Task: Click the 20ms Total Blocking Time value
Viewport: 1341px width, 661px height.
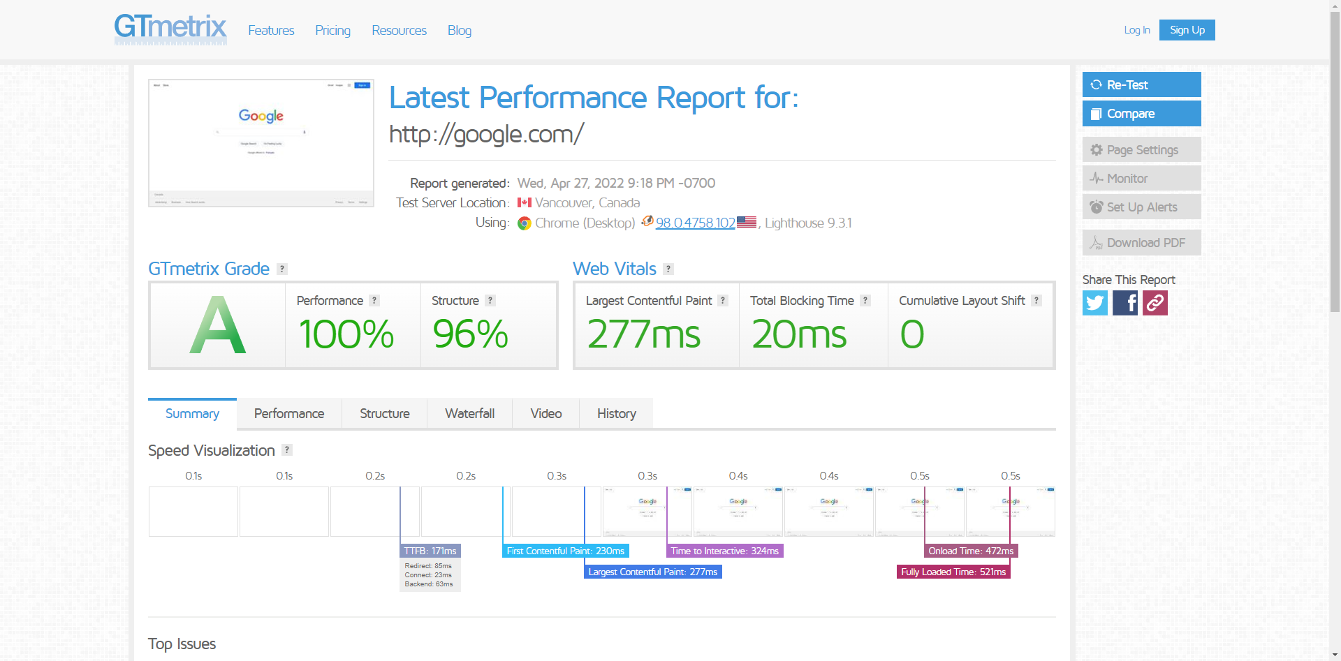Action: [799, 334]
